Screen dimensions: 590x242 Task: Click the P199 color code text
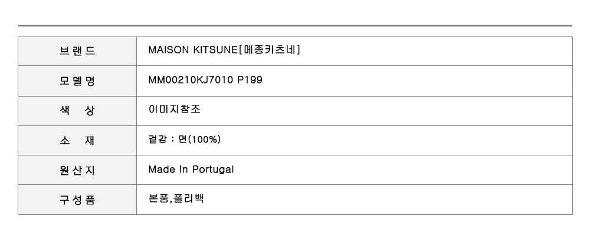point(249,81)
